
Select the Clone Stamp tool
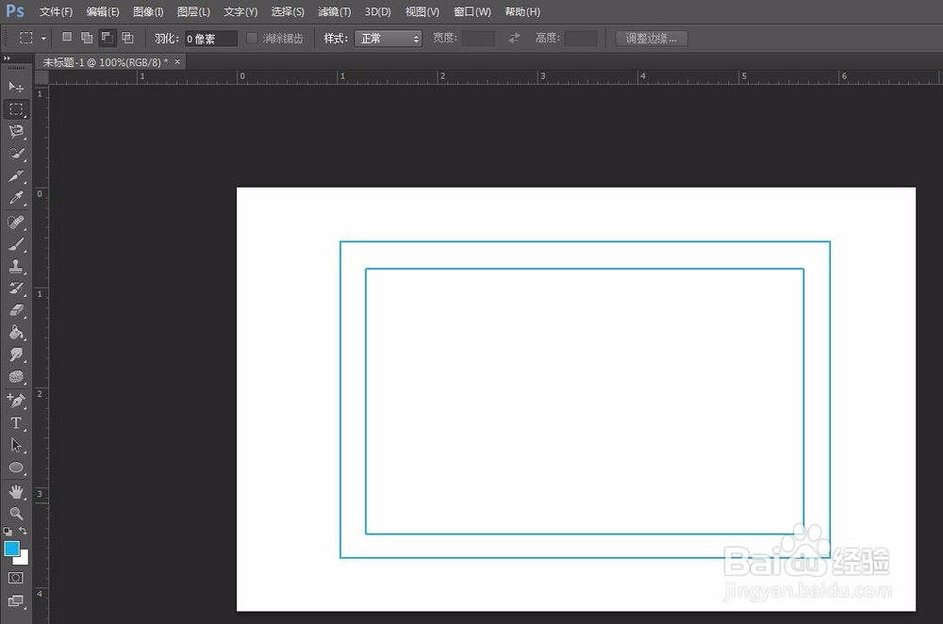pos(16,267)
